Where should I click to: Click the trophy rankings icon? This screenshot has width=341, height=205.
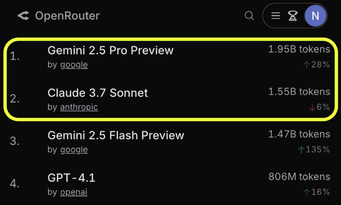293,16
